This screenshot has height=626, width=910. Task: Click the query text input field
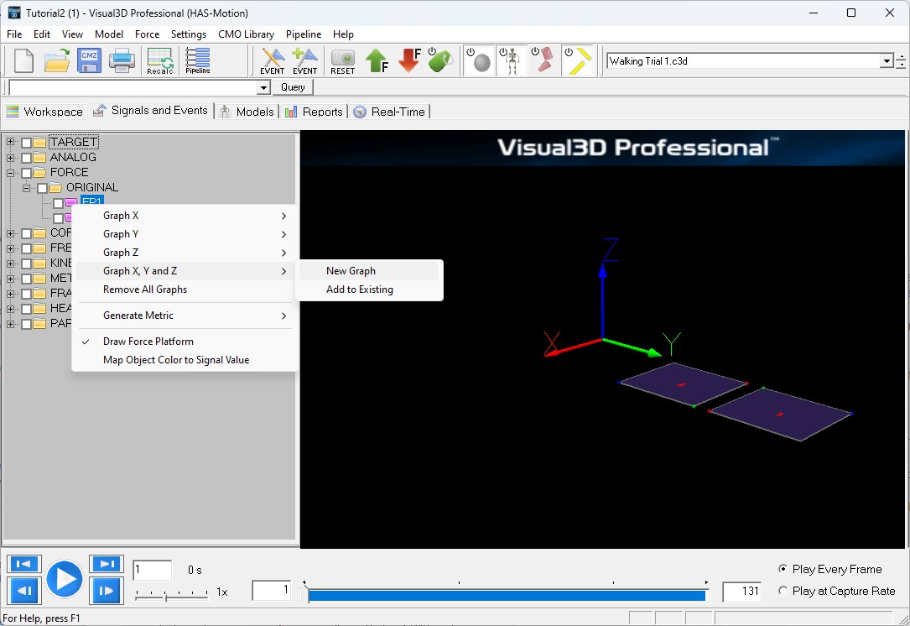click(133, 87)
